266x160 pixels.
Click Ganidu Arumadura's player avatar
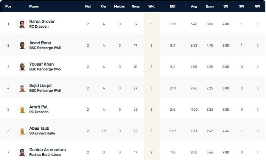pos(22,152)
